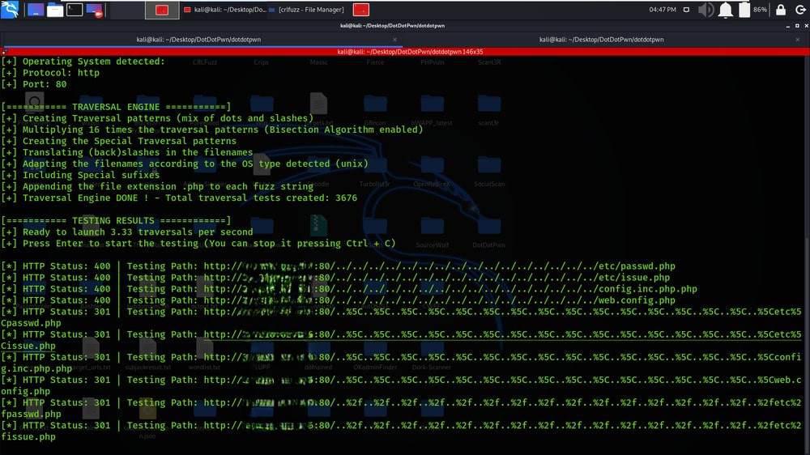
Task: Click the 301 result ending %5Cweb.config.php
Action: (401, 385)
